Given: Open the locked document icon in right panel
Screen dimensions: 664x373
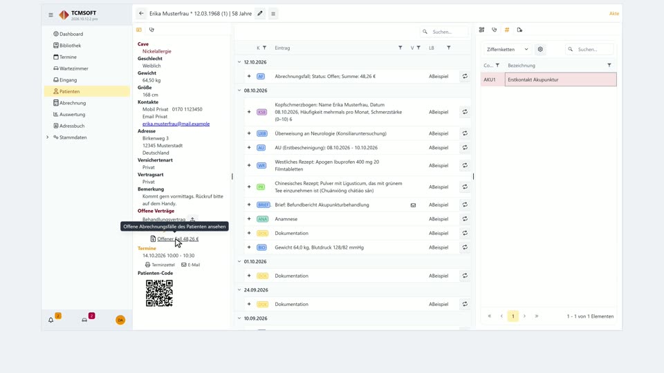Looking at the screenshot, I should coord(519,30).
